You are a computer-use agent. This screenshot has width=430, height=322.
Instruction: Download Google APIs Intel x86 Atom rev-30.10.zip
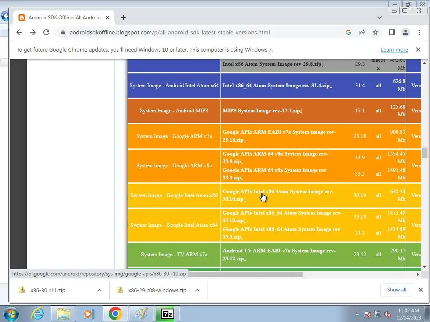click(278, 195)
